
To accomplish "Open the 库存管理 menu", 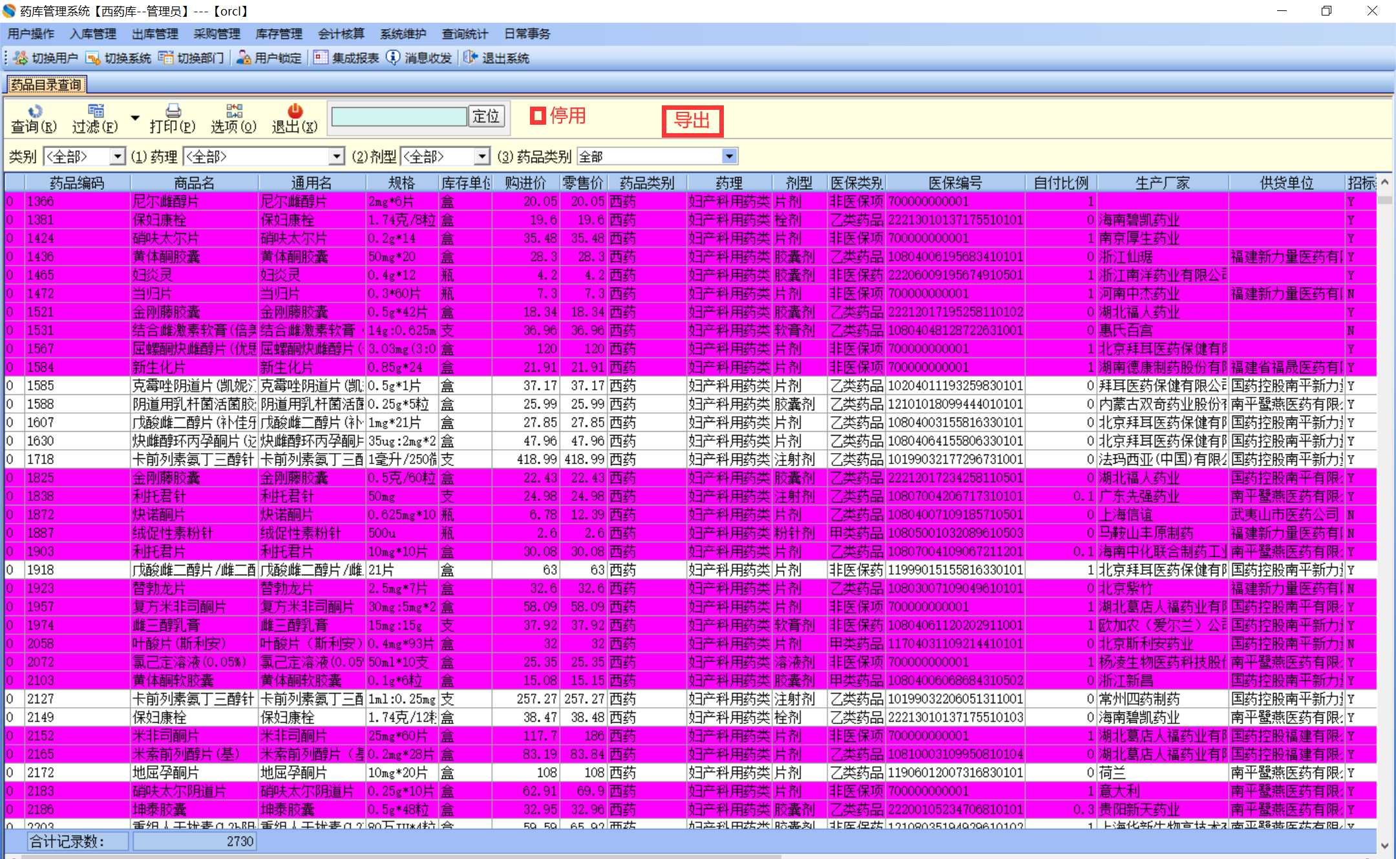I will [x=279, y=34].
